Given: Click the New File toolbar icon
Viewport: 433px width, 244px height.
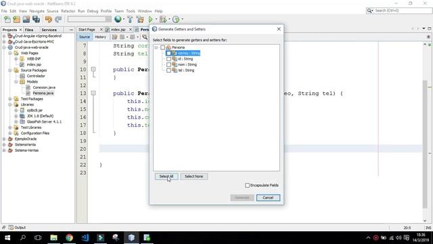Looking at the screenshot, I should point(7,20).
